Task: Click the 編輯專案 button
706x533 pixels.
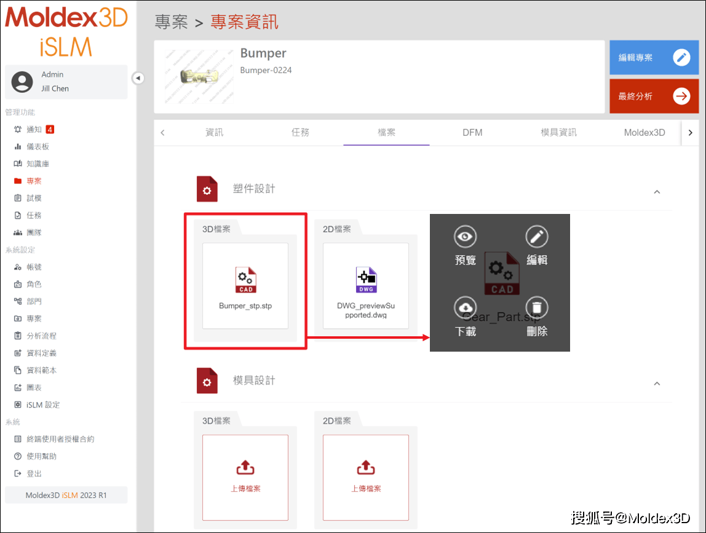Action: coord(654,57)
